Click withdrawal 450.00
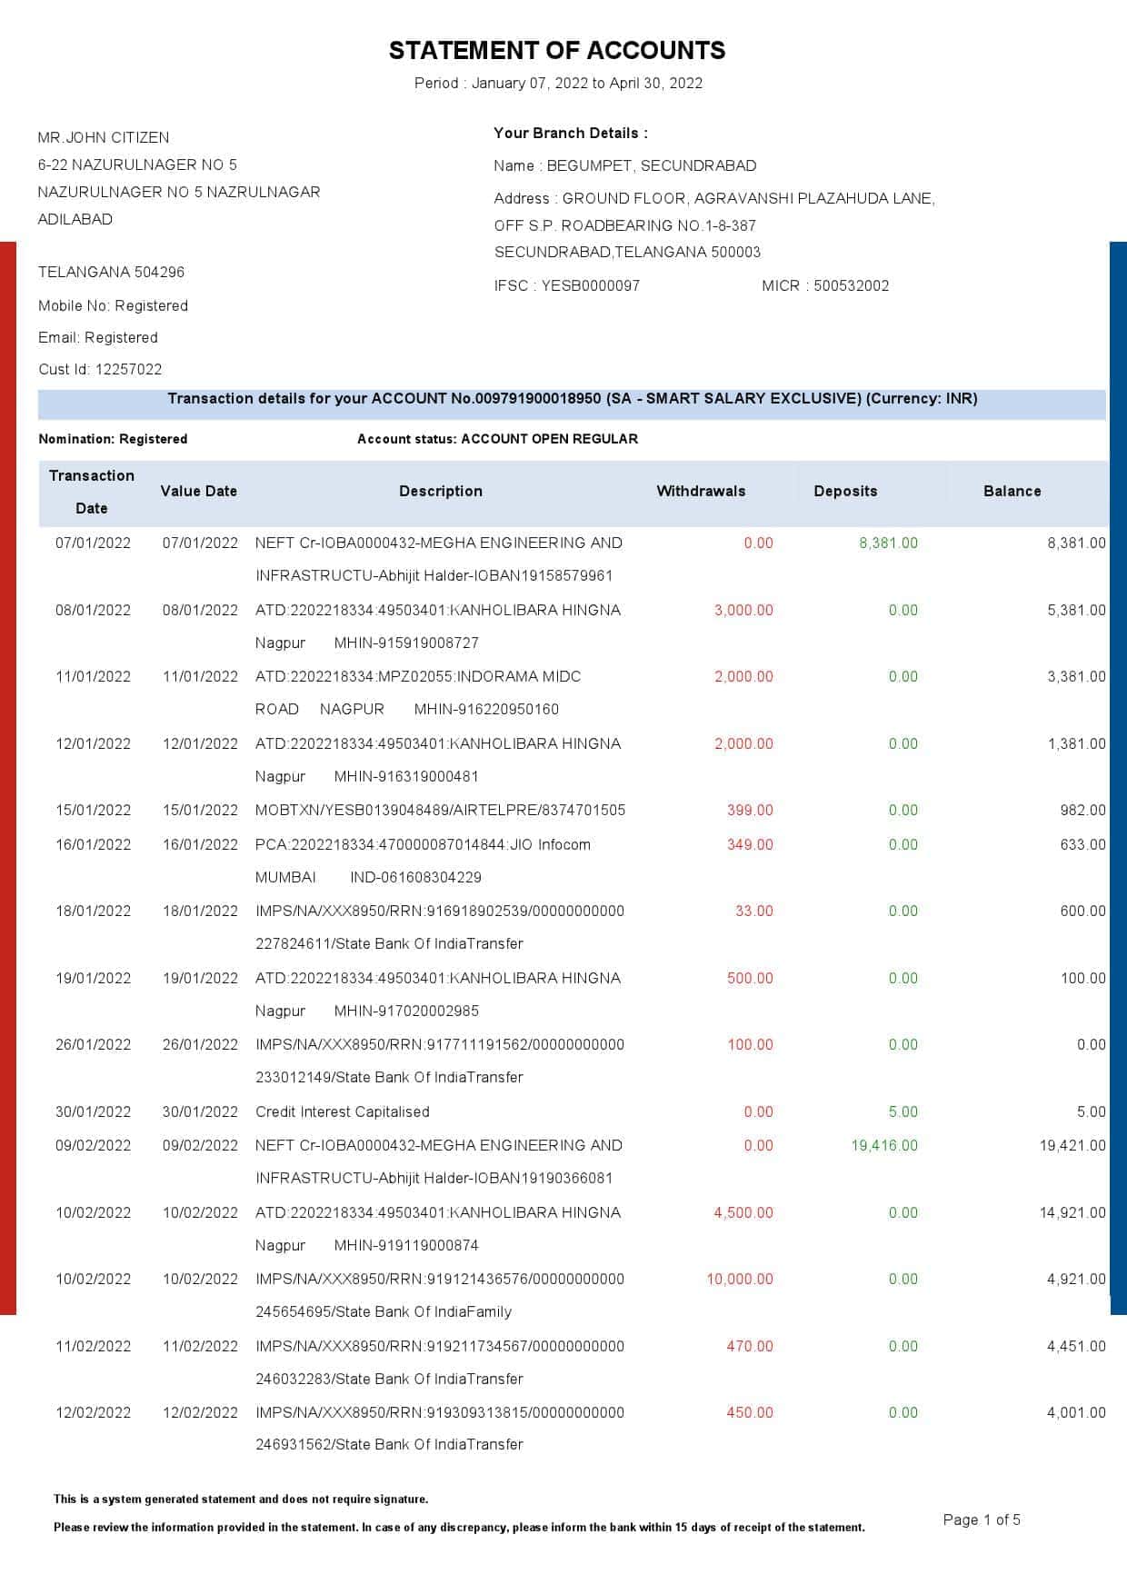Image resolution: width=1127 pixels, height=1594 pixels. (751, 1412)
